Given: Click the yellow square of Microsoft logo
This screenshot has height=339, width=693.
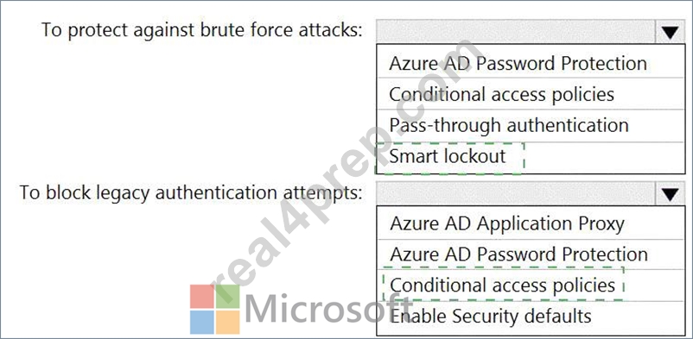Looking at the screenshot, I should (x=227, y=322).
